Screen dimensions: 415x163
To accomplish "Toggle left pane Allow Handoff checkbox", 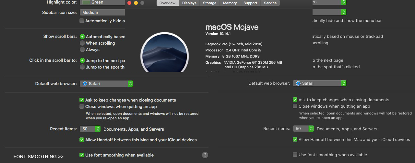I will (x=82, y=140).
